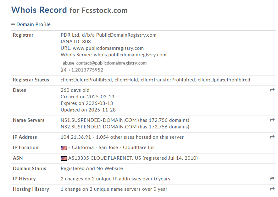Click the US flag icon beside IP Location
Image resolution: width=278 pixels, height=197 pixels.
pyautogui.click(x=64, y=148)
